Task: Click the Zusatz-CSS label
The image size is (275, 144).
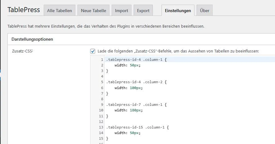Action: 22,51
